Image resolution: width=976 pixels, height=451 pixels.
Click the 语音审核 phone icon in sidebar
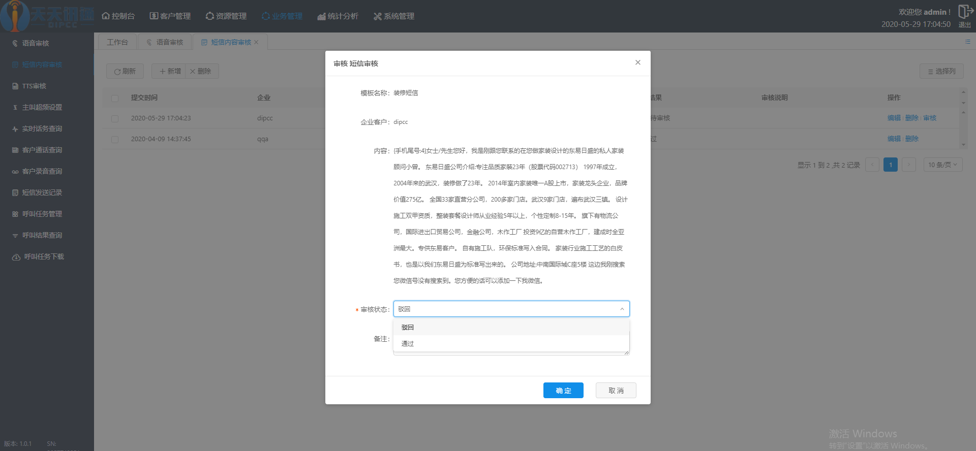click(15, 44)
